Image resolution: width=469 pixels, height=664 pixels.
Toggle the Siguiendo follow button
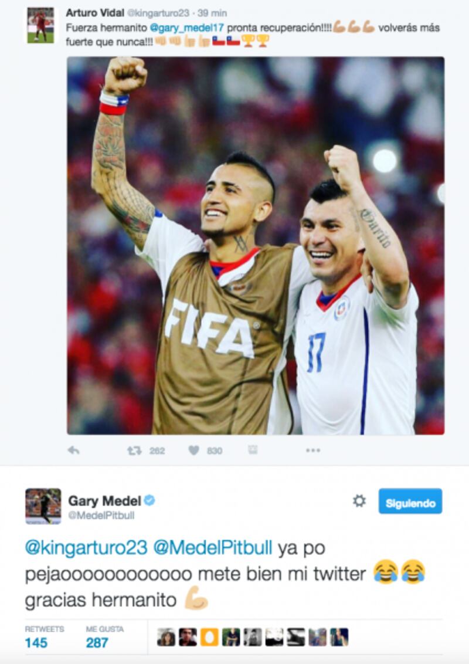pyautogui.click(x=410, y=502)
